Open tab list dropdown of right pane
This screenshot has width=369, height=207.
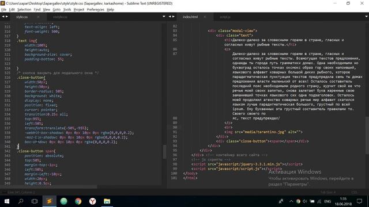(367, 17)
